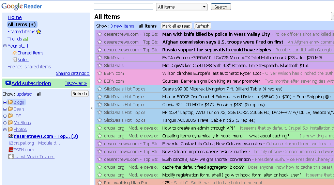Select All items (3) in sidebar
This screenshot has width=334, height=185.
(x=22, y=24)
